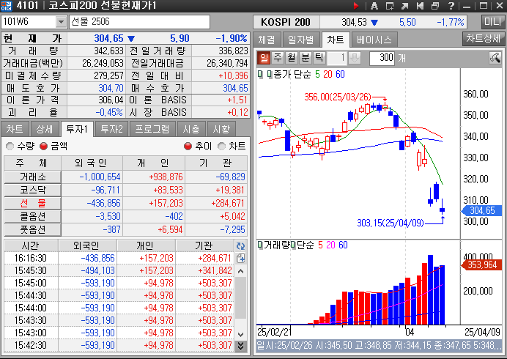Switch chart period to 월 (monthly)
The width and height of the screenshot is (507, 359).
(x=292, y=58)
